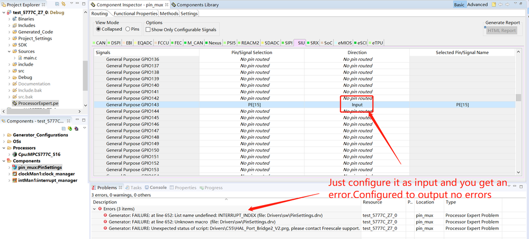Select the eMIOS peripheral tab
This screenshot has width=529, height=239.
(343, 43)
